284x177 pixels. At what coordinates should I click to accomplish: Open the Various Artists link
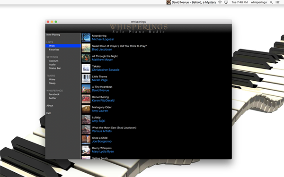click(x=102, y=131)
